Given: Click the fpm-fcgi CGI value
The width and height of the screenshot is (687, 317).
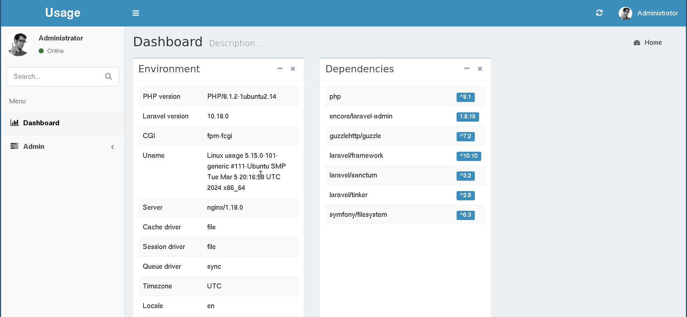Looking at the screenshot, I should point(220,136).
